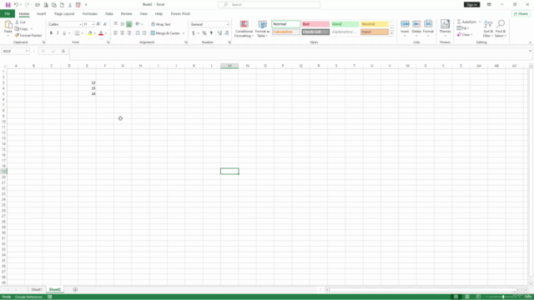Click the Cut scissors button

[20, 22]
